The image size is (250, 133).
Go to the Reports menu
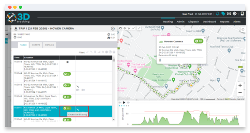224,22
